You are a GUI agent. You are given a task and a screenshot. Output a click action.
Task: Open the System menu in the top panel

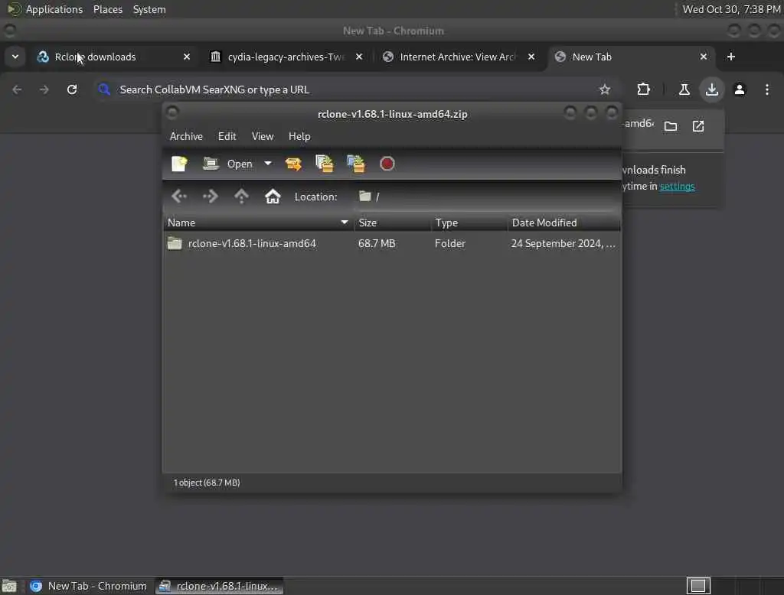[149, 9]
